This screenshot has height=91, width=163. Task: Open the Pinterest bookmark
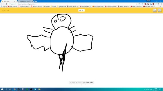click(111, 6)
